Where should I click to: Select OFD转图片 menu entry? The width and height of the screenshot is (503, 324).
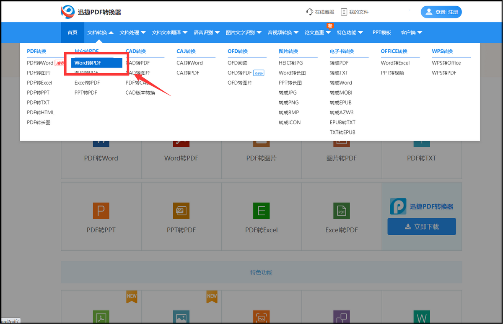click(x=240, y=83)
